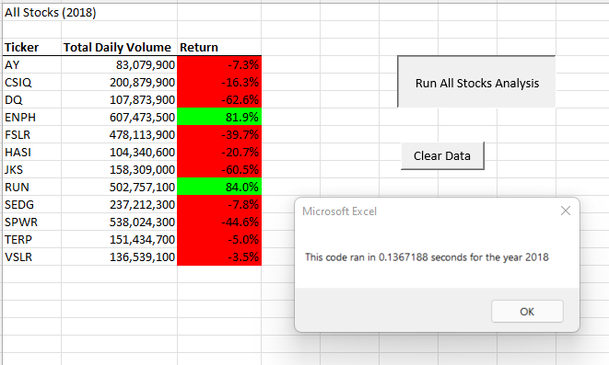
Task: Select the red -60.5% return cell
Action: (x=219, y=169)
